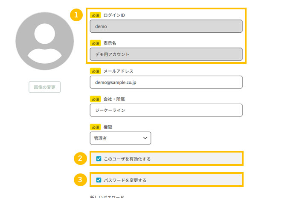Toggle the パスワードを変更する checkbox
The height and width of the screenshot is (198, 305).
point(99,180)
